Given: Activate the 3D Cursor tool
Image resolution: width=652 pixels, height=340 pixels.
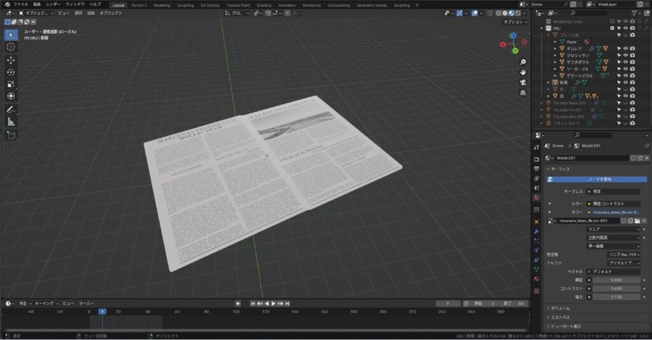Looking at the screenshot, I should [11, 47].
